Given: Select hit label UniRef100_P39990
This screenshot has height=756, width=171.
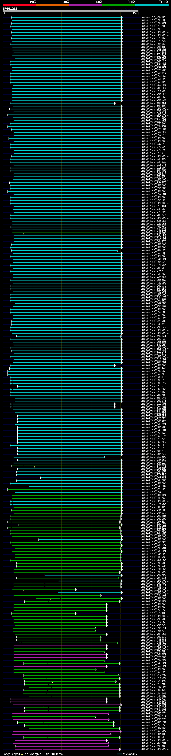Looking at the screenshot, I should point(153,283).
